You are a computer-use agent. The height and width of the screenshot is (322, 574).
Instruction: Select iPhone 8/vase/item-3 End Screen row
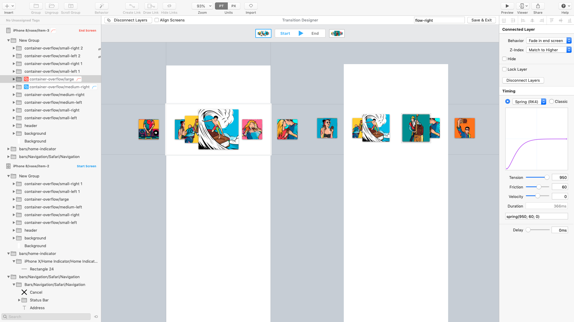[51, 30]
